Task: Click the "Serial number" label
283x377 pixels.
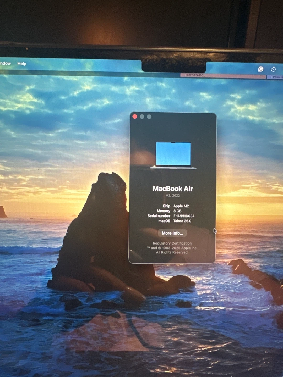Action: click(x=159, y=216)
